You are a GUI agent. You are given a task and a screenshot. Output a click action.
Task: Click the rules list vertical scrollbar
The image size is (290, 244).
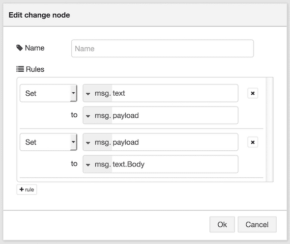[269, 130]
